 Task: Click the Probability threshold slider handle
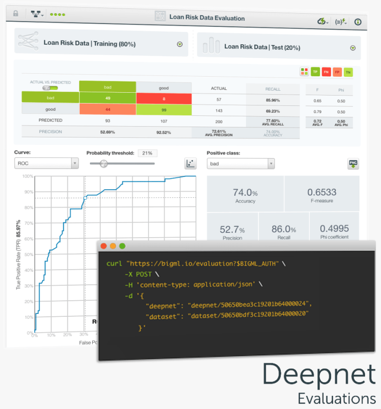[x=103, y=163]
